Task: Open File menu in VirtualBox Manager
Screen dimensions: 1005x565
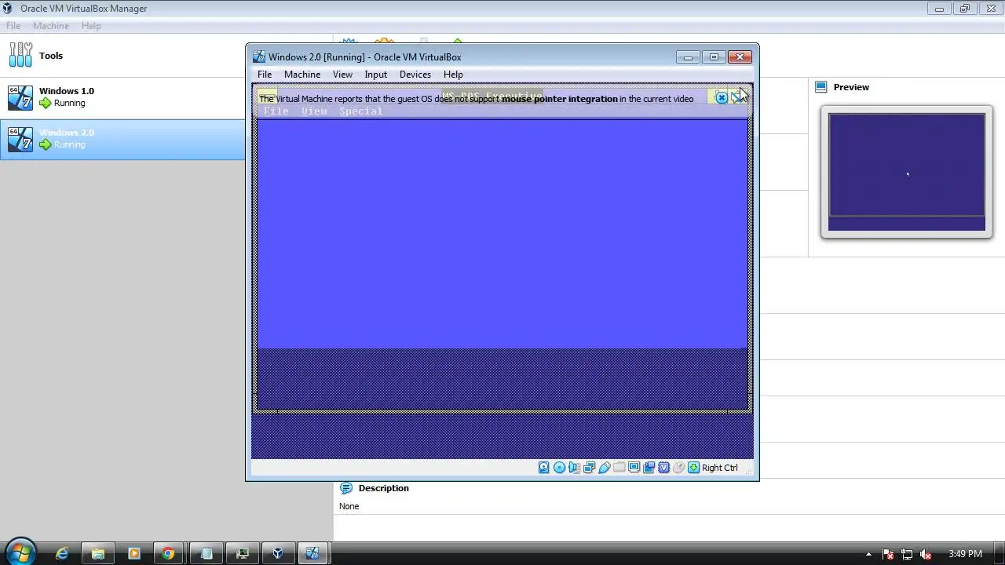Action: point(13,26)
